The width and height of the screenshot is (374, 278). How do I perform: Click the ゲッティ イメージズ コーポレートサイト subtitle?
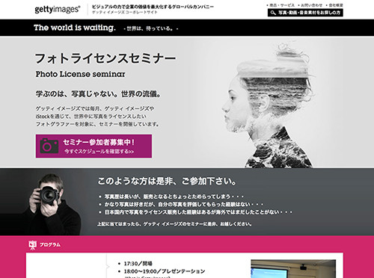(125, 12)
